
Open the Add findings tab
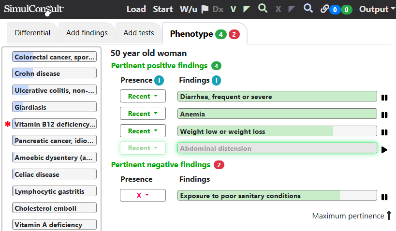87,33
